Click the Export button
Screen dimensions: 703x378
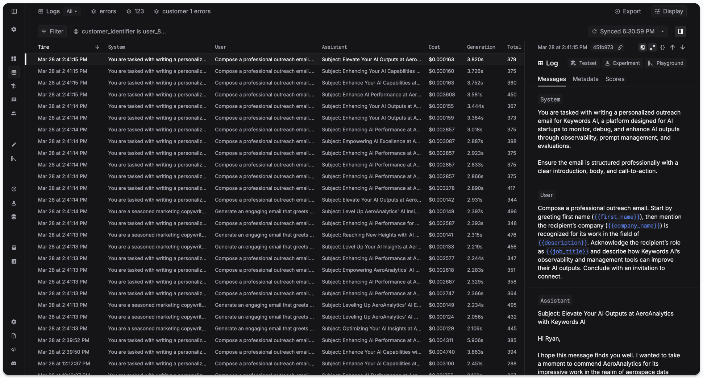tap(628, 11)
